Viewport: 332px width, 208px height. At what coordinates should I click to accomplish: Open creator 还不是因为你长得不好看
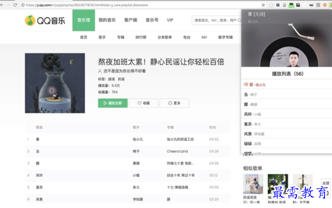[125, 71]
